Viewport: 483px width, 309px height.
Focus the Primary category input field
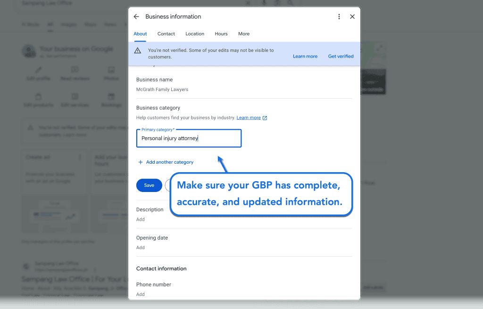point(189,138)
